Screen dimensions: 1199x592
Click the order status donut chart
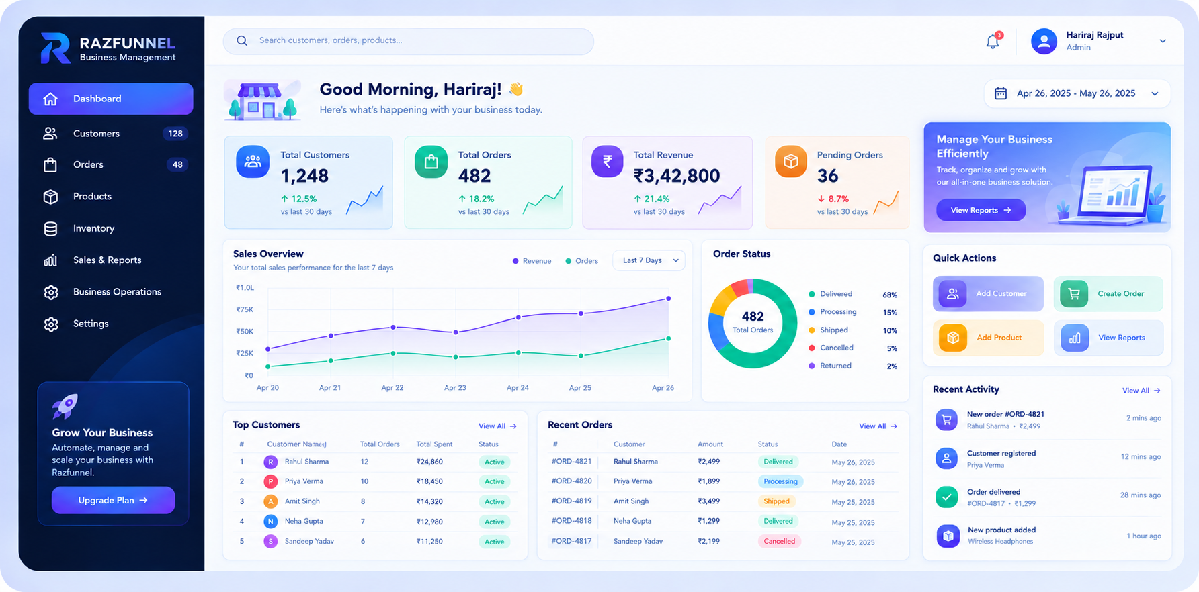tap(753, 323)
